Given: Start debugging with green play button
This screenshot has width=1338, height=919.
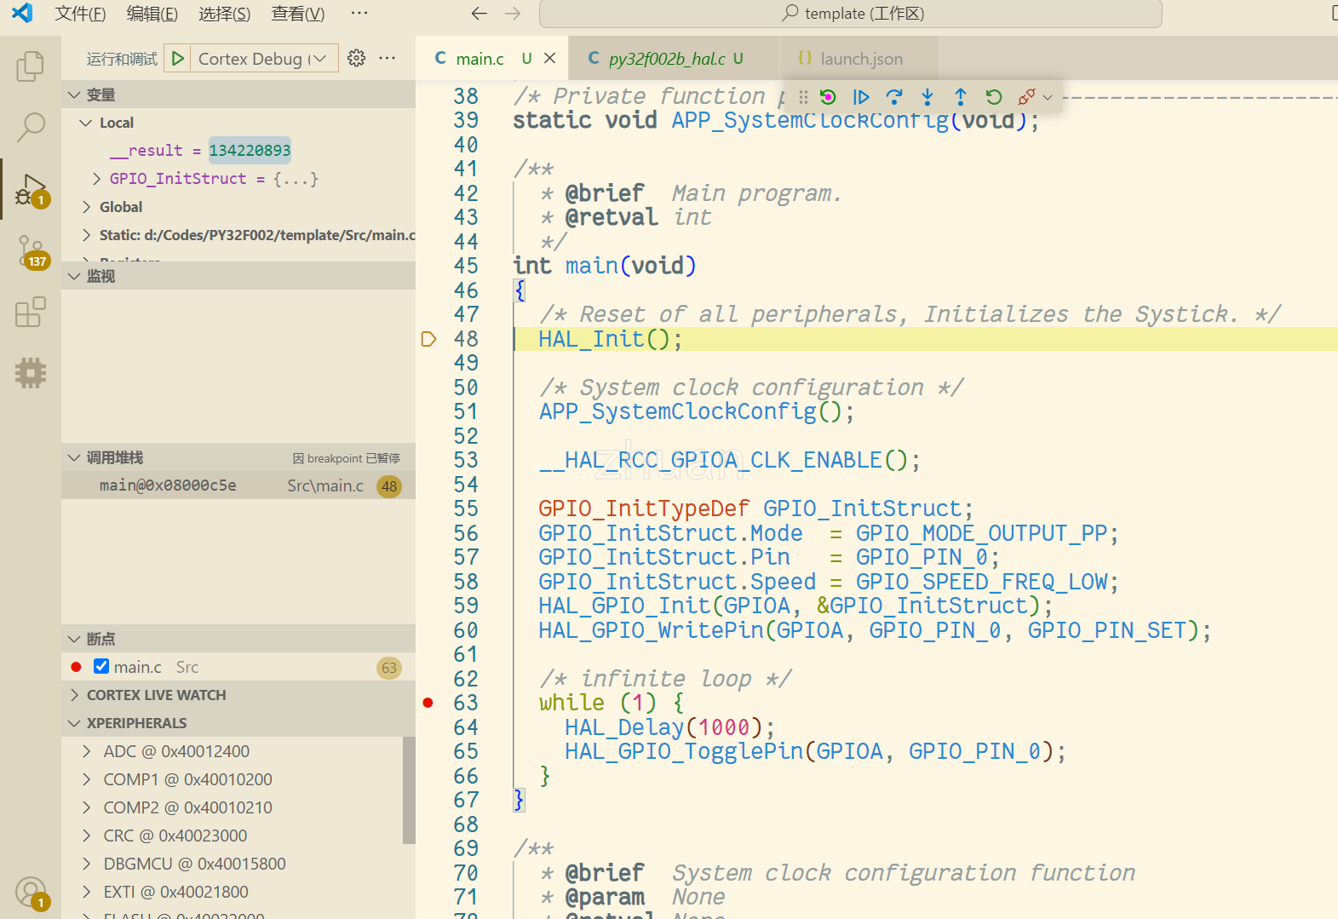Looking at the screenshot, I should point(177,59).
